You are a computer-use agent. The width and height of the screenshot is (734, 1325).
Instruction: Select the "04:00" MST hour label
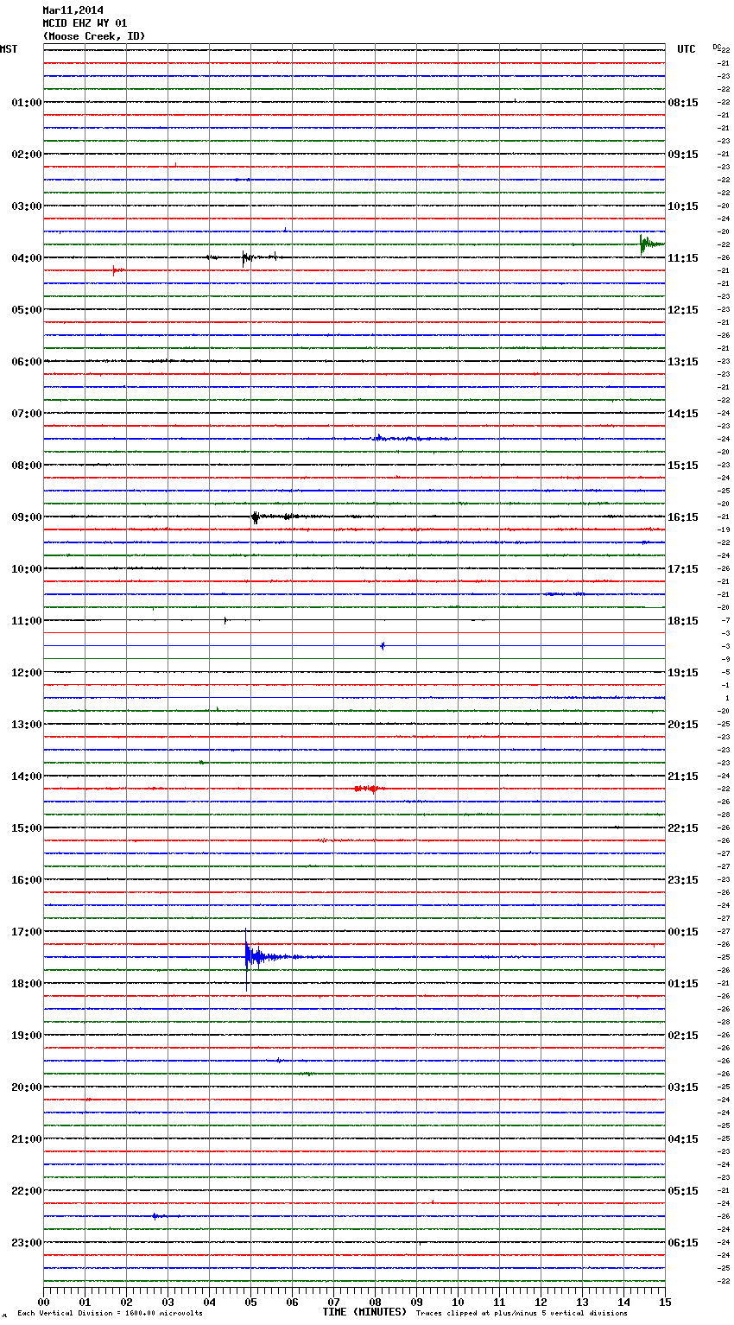point(26,258)
